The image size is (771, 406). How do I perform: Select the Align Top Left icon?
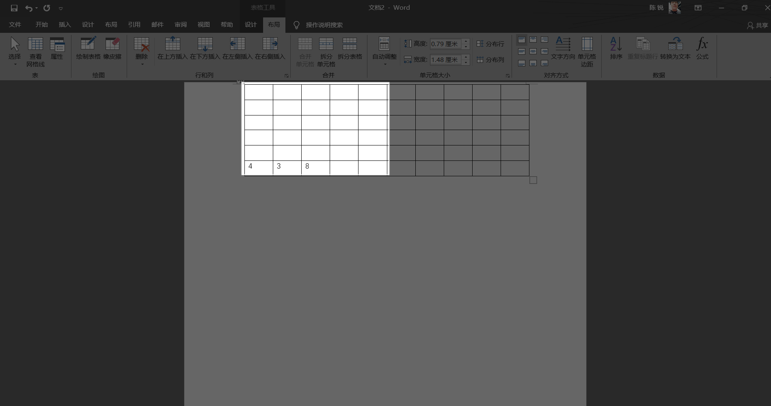point(522,40)
